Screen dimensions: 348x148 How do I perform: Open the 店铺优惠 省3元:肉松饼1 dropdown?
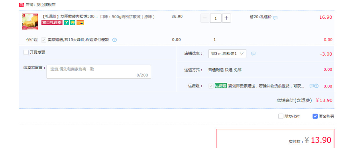coord(227,54)
